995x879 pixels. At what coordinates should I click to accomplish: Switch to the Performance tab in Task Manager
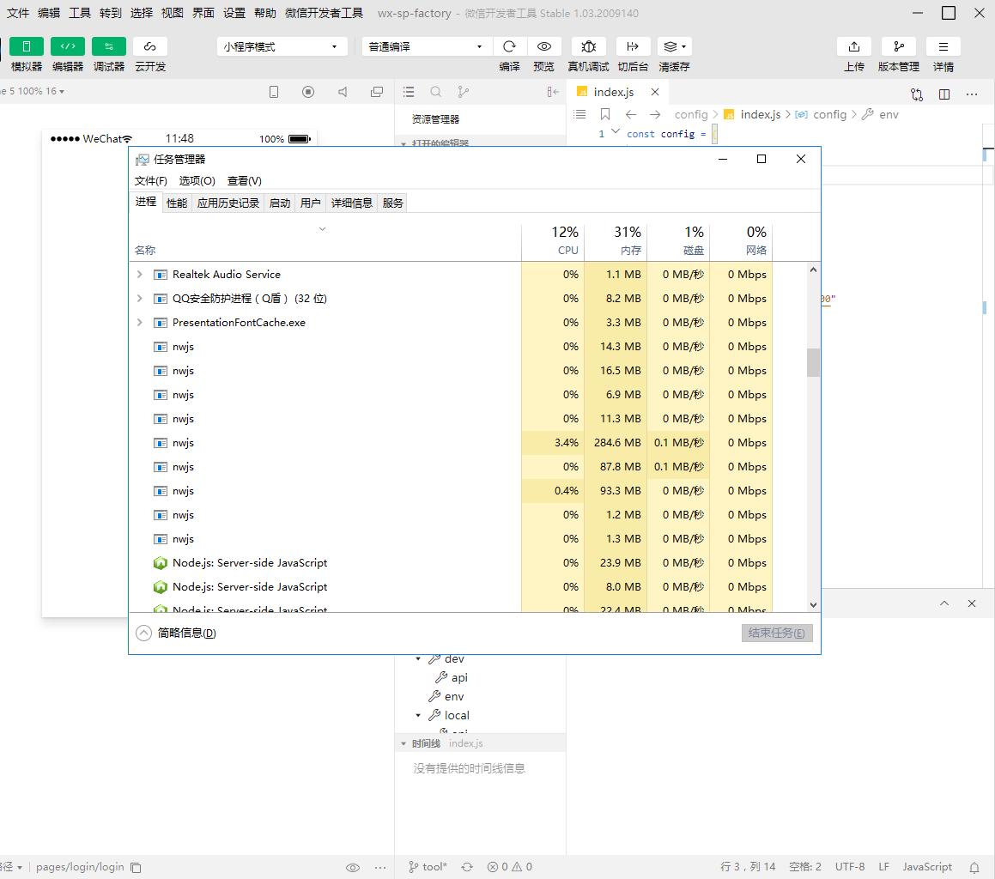click(x=176, y=203)
